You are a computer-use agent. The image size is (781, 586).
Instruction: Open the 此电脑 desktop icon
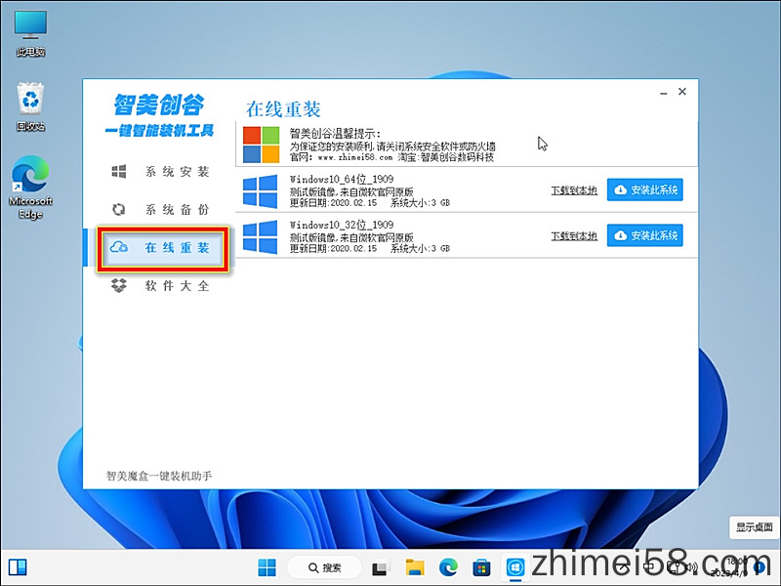(x=30, y=33)
